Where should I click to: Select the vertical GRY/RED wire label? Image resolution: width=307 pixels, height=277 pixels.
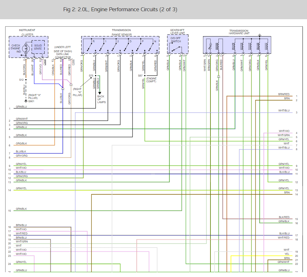[x=69, y=70]
